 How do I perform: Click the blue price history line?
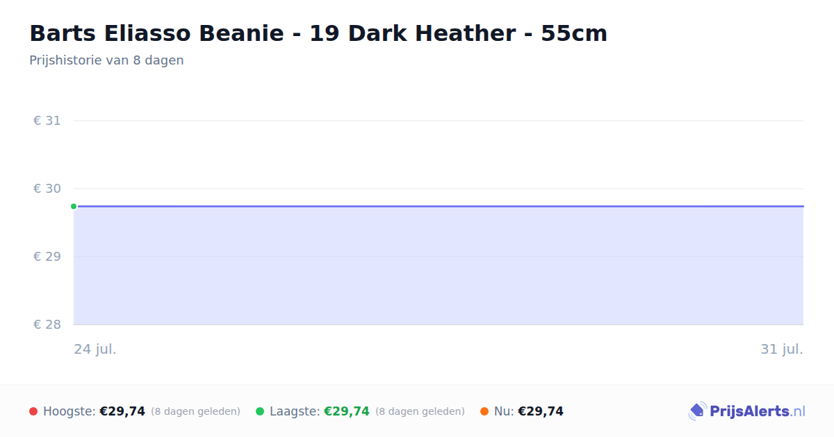(439, 206)
